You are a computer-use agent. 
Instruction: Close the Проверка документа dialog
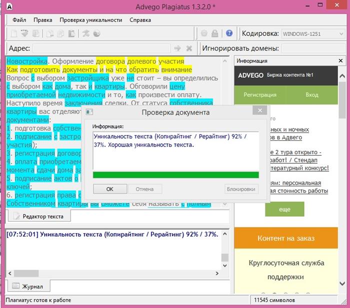pyautogui.click(x=260, y=110)
